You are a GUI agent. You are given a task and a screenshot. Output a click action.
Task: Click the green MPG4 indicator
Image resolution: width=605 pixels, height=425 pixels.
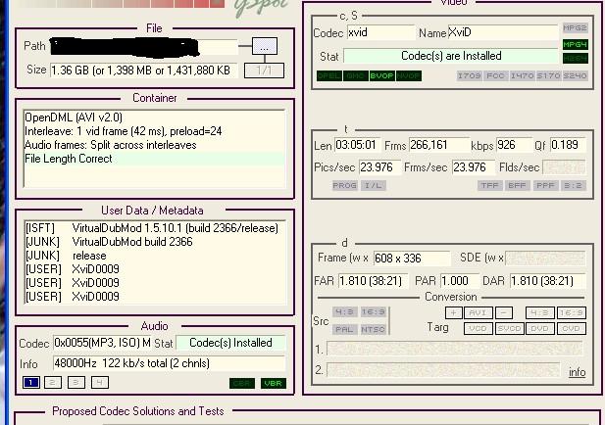coord(575,45)
